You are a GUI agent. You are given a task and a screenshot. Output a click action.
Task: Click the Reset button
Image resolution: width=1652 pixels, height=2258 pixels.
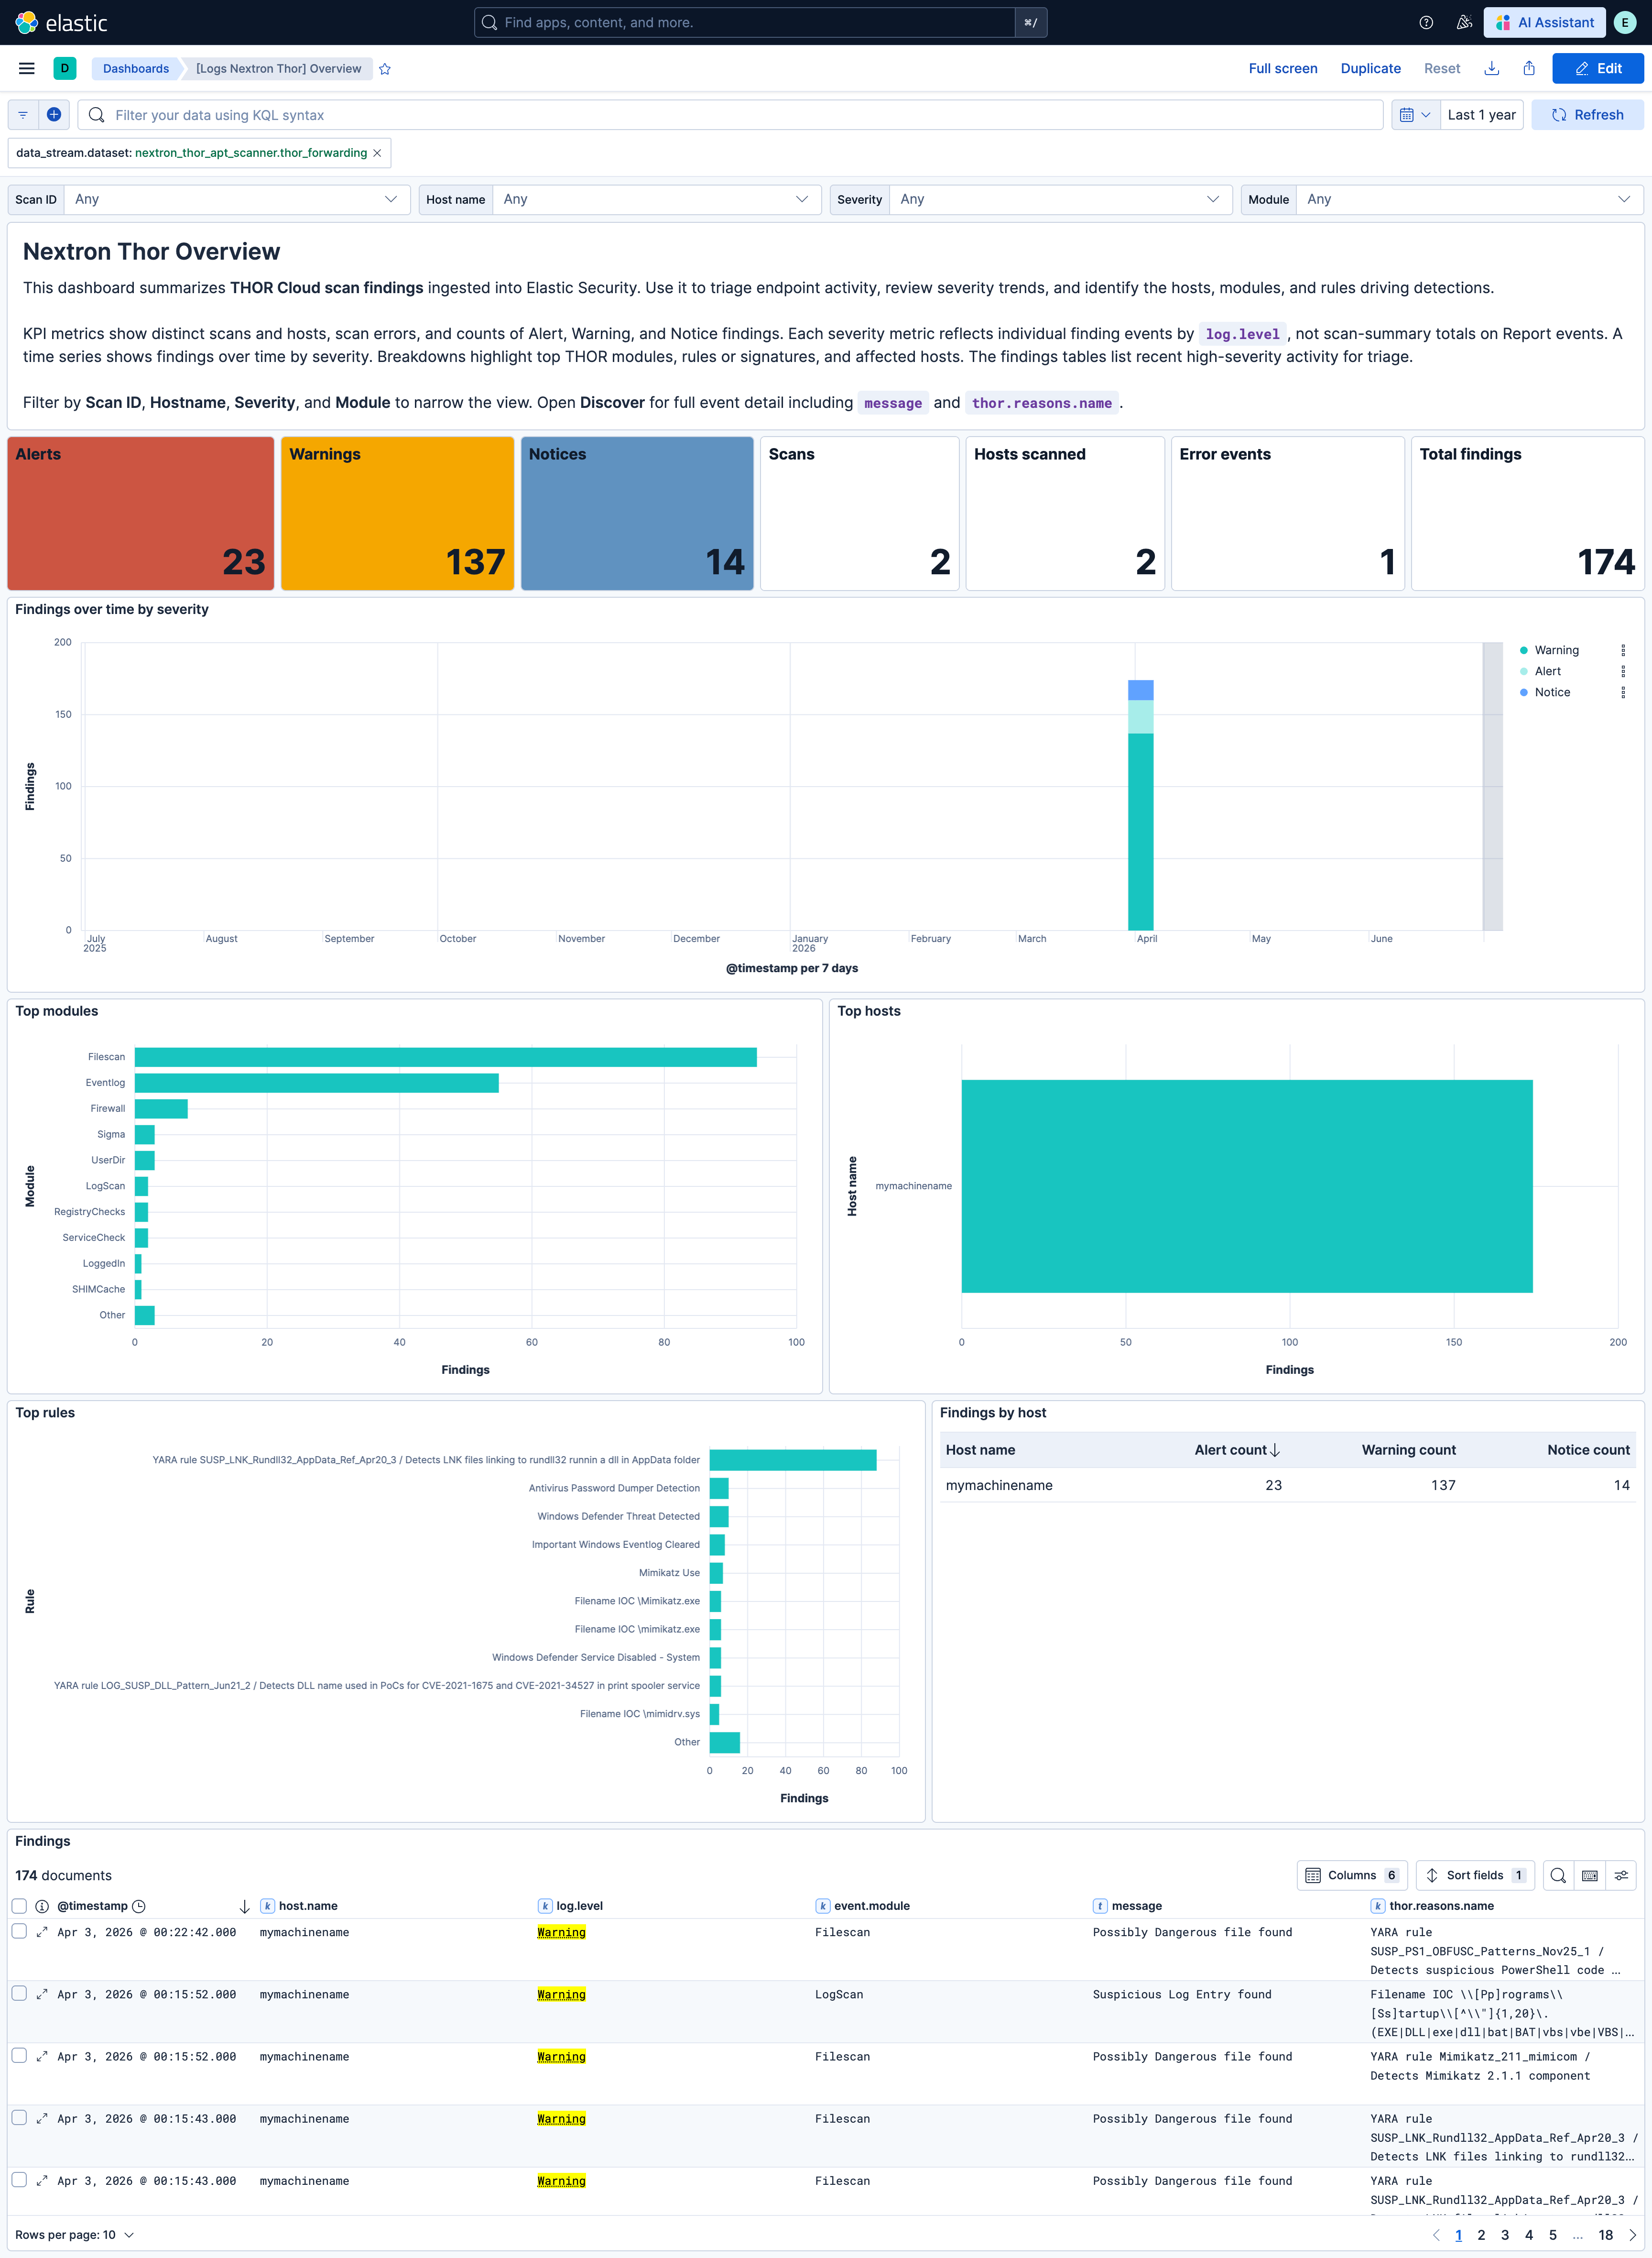1442,68
